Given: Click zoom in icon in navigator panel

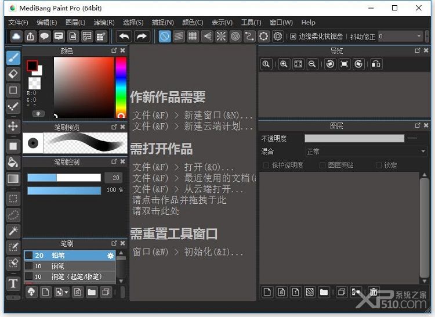Looking at the screenshot, I should [x=284, y=64].
